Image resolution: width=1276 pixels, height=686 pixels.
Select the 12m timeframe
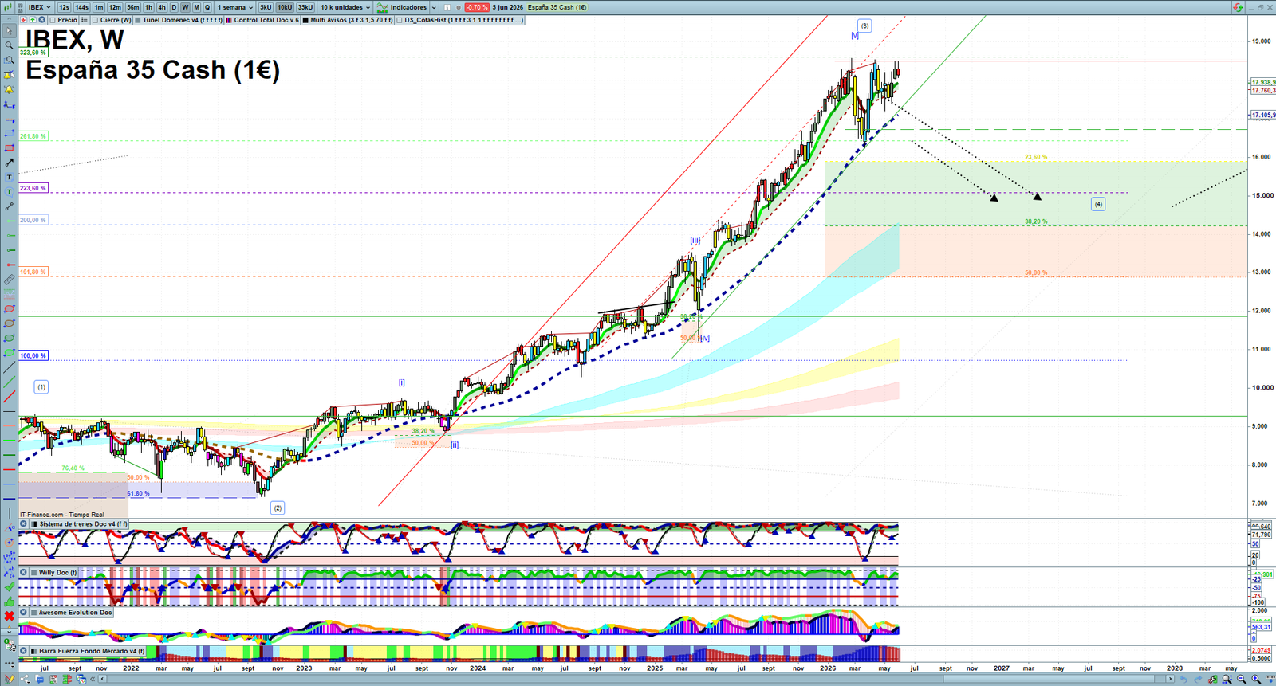[115, 7]
